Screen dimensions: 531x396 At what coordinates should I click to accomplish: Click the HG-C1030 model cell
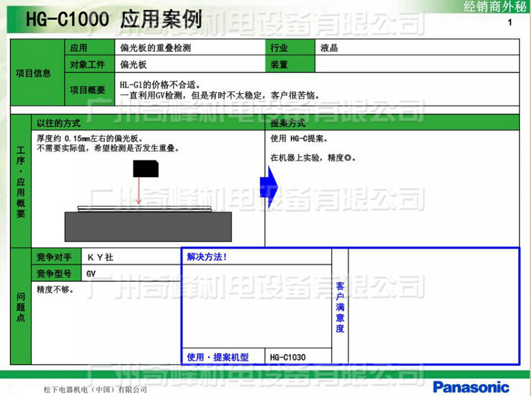(288, 357)
